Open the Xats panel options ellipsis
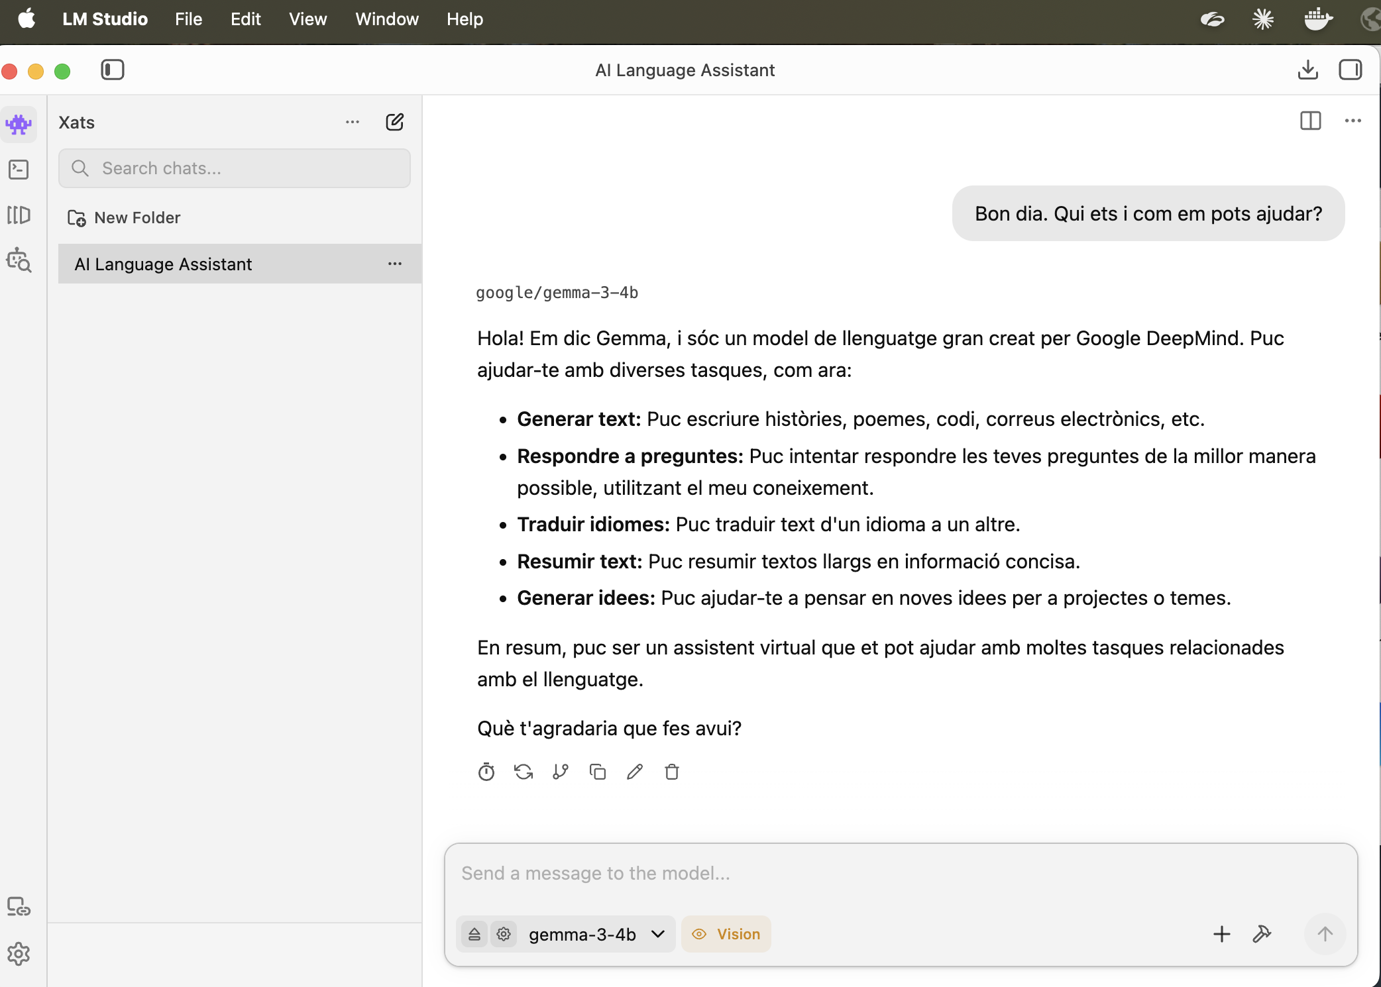This screenshot has height=987, width=1381. pos(353,122)
